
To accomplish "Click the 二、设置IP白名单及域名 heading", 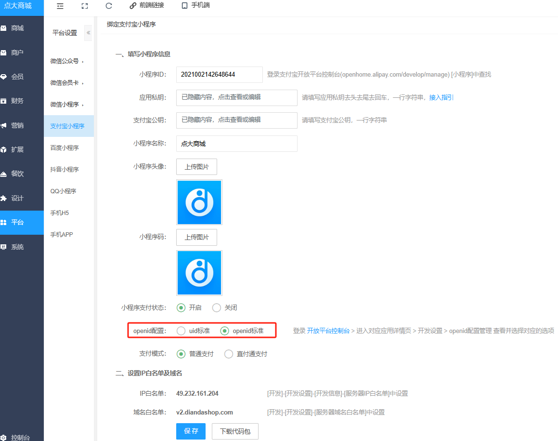I will [149, 374].
